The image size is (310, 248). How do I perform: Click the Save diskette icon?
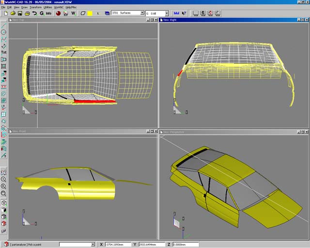(19, 13)
